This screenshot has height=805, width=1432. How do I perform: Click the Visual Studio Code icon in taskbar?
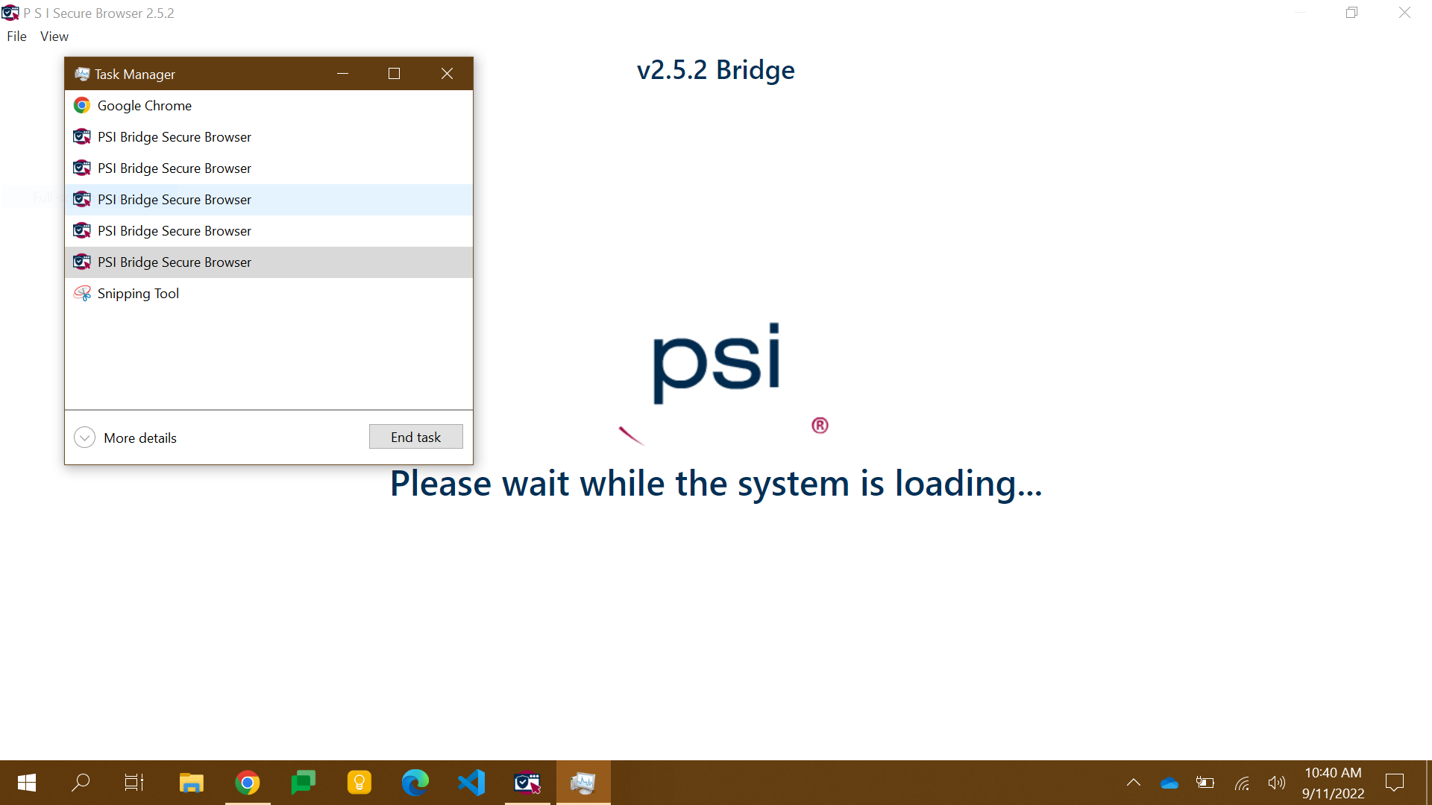coord(472,783)
